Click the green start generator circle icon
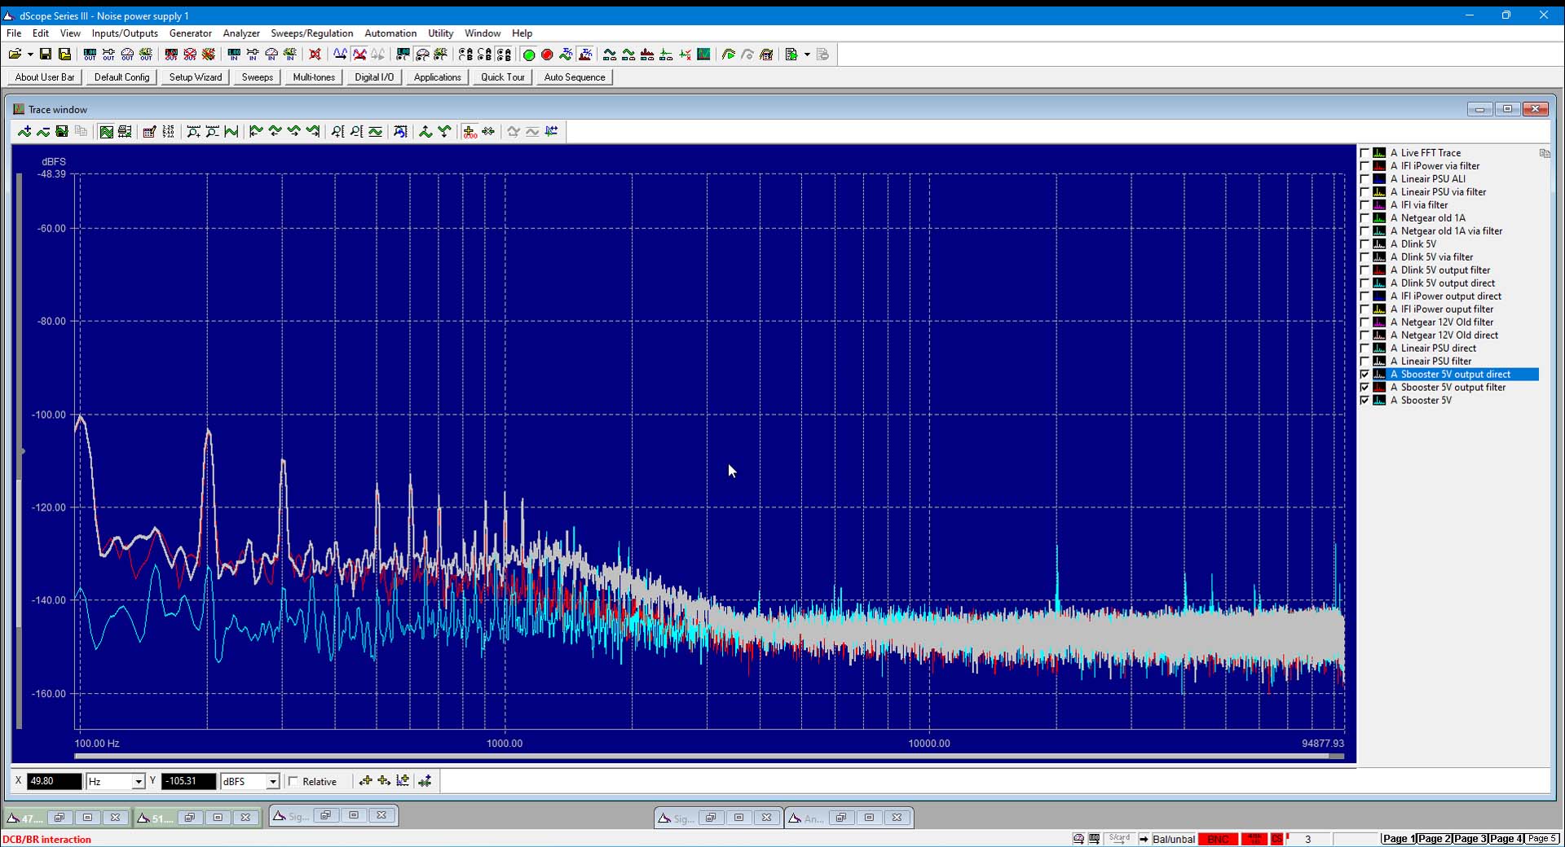 click(528, 55)
